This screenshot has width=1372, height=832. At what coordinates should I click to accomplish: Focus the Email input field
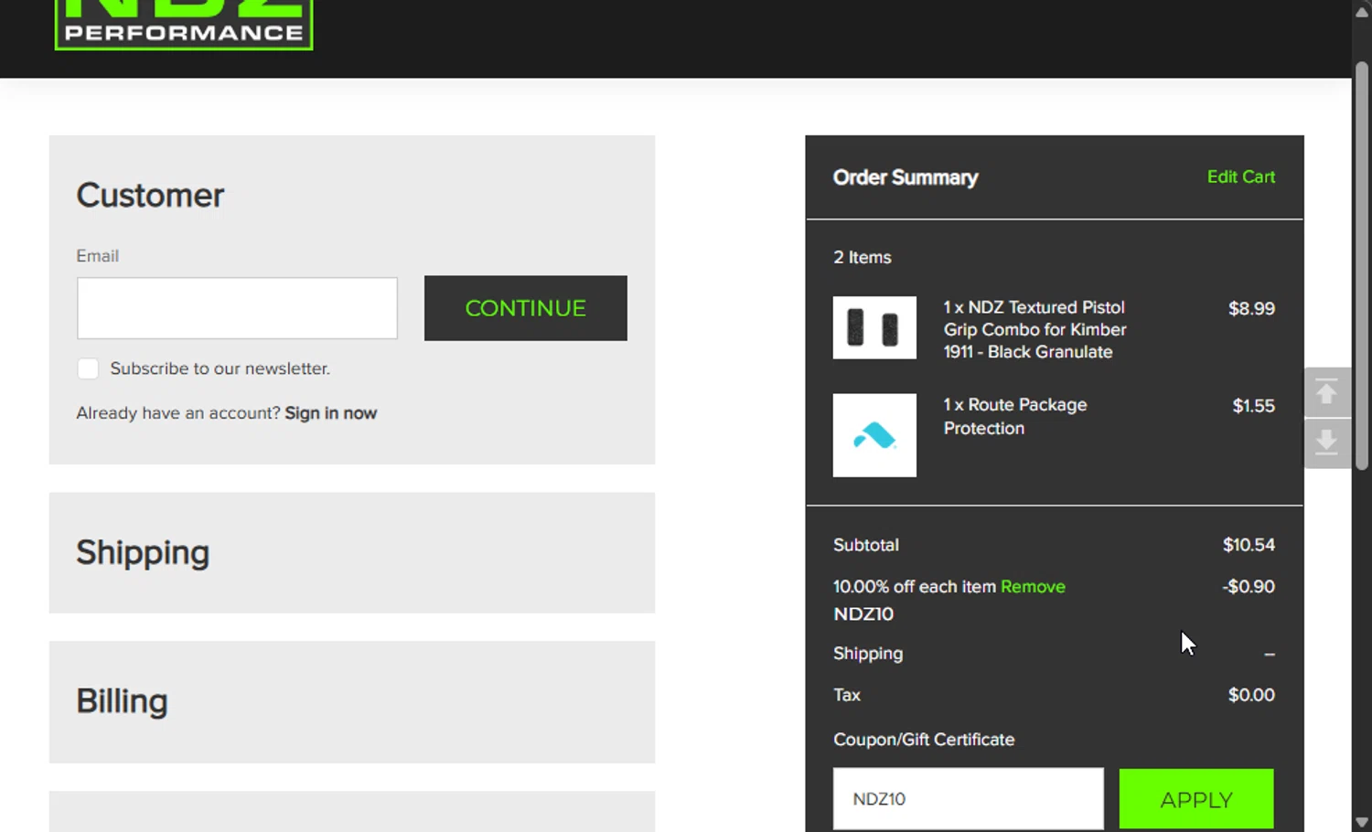click(x=237, y=308)
